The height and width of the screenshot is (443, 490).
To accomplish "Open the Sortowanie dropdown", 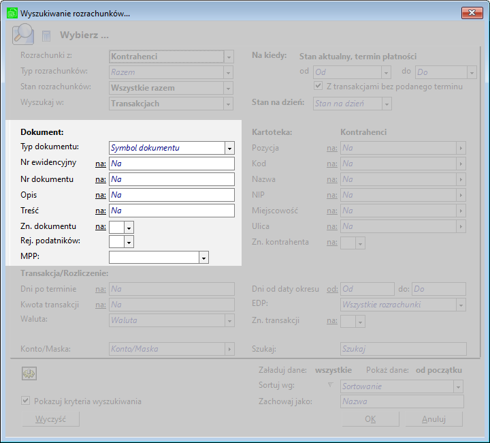I will [458, 386].
